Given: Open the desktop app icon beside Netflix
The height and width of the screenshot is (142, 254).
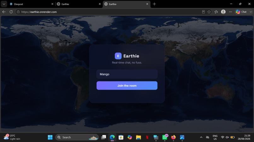Looking at the screenshot, I should 156,137.
